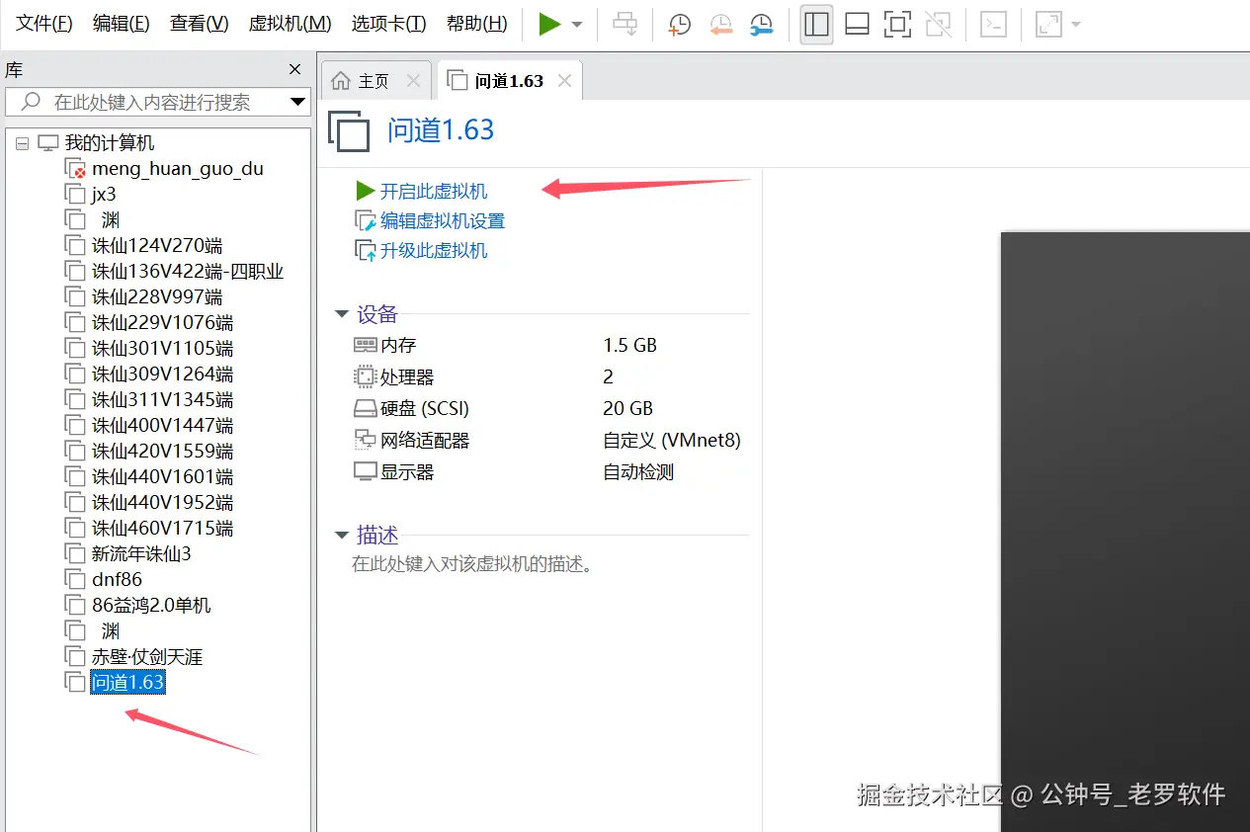The height and width of the screenshot is (832, 1250).
Task: Select 诛仙124V270端 in library
Action: [157, 246]
